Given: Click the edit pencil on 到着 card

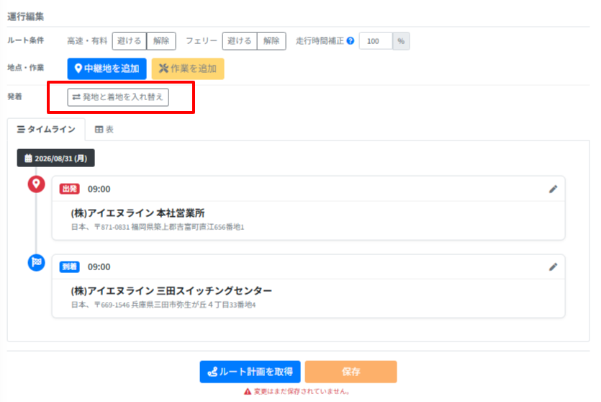Looking at the screenshot, I should pyautogui.click(x=553, y=267).
